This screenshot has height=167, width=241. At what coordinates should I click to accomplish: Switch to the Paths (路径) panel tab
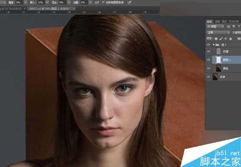tap(224, 22)
